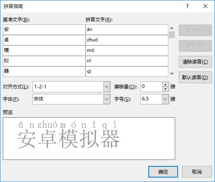Screen dimensions: 215x182
Task: Open the 对齐方式 dropdown arrow
Action: point(106,87)
